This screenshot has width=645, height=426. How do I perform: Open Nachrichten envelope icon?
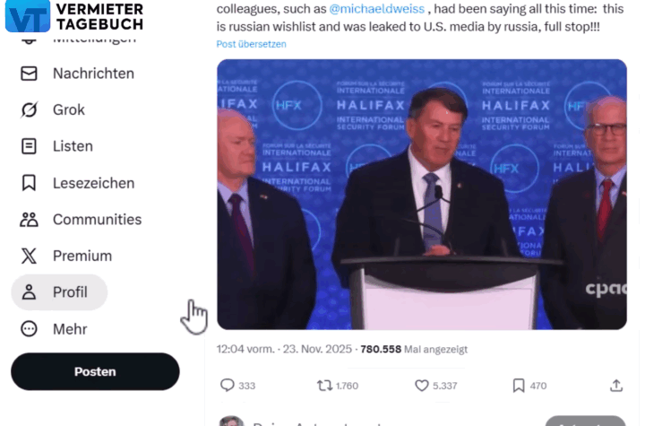coord(29,74)
